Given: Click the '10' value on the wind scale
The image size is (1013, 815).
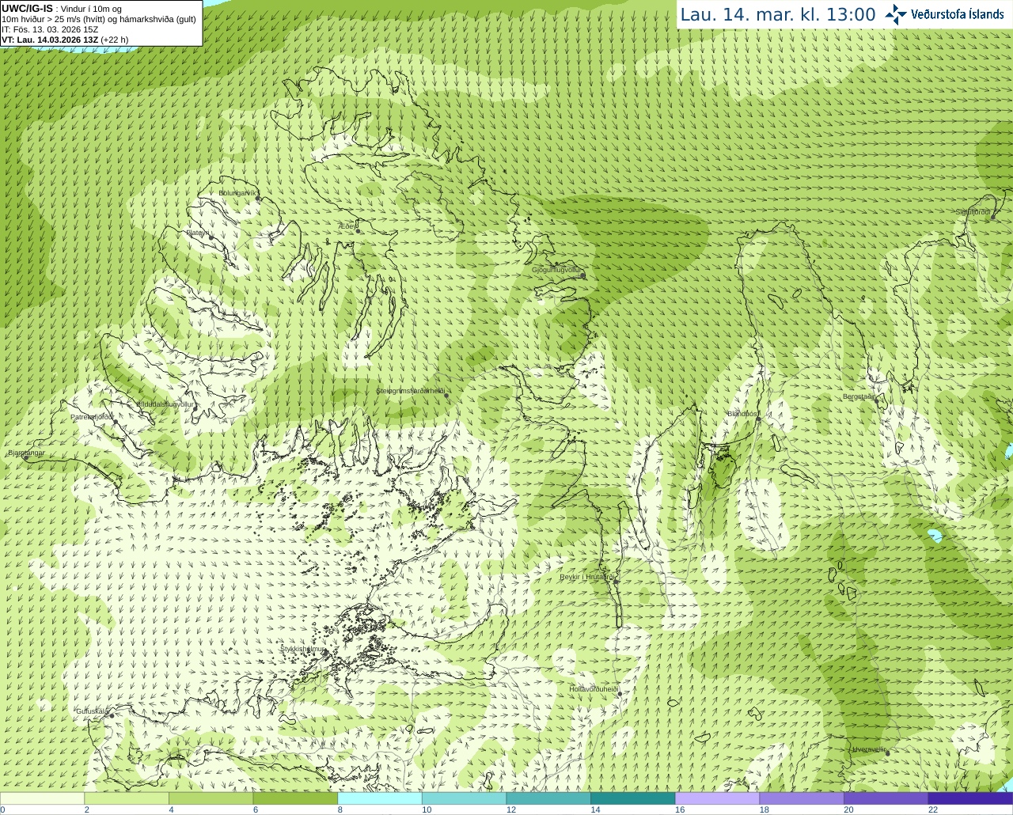Looking at the screenshot, I should (427, 809).
